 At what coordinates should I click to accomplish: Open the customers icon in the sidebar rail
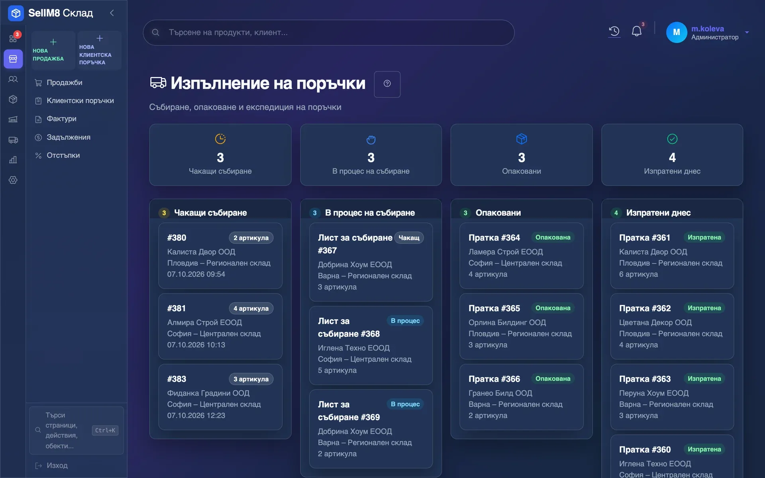13,79
